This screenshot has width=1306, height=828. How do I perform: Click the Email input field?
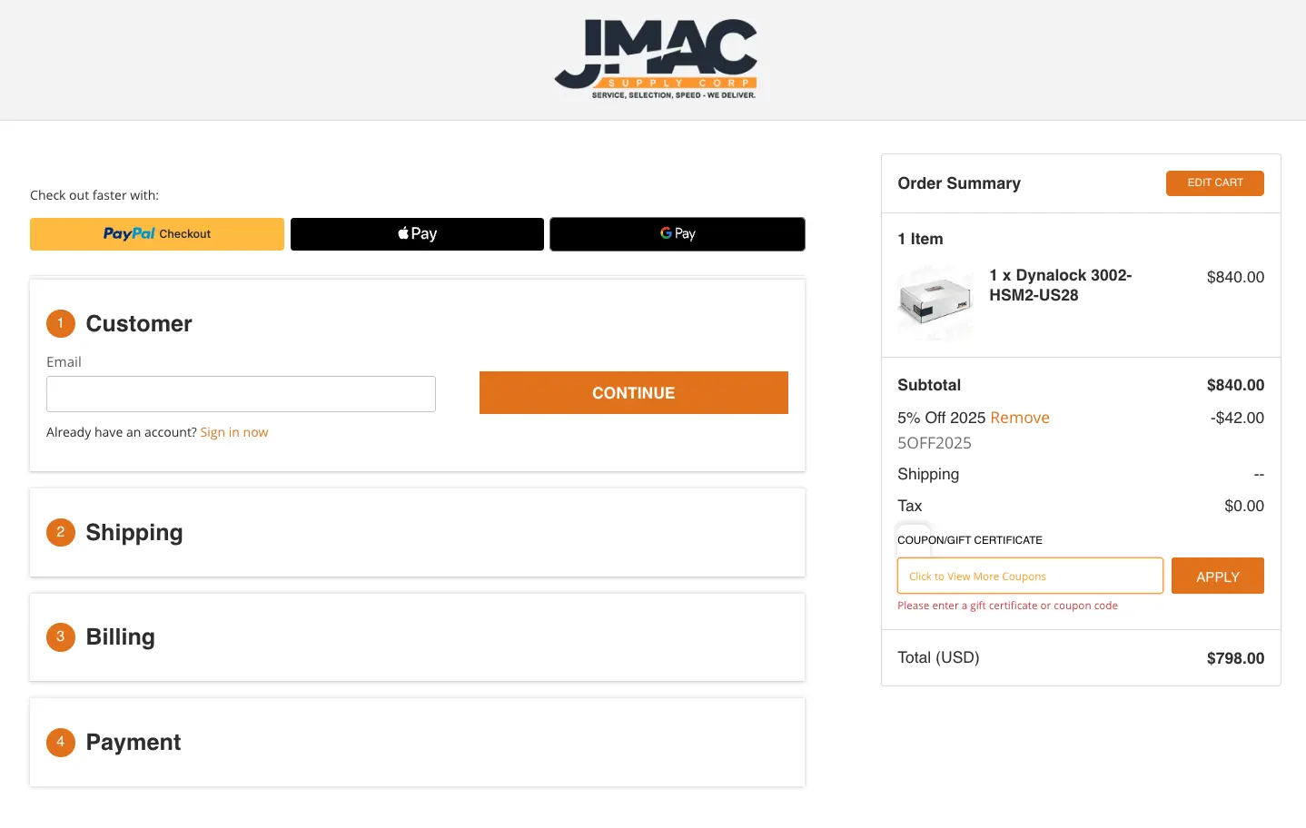[241, 394]
